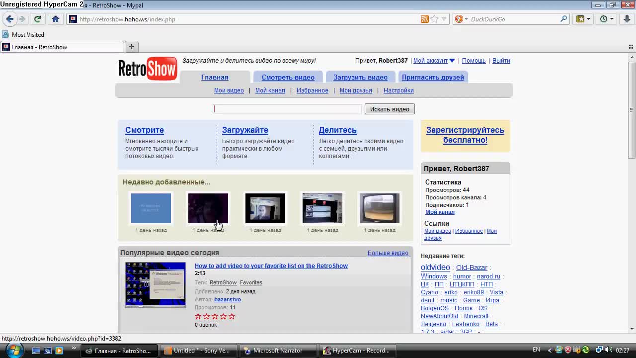
Task: Go to the browser Home page icon
Action: coord(56,19)
